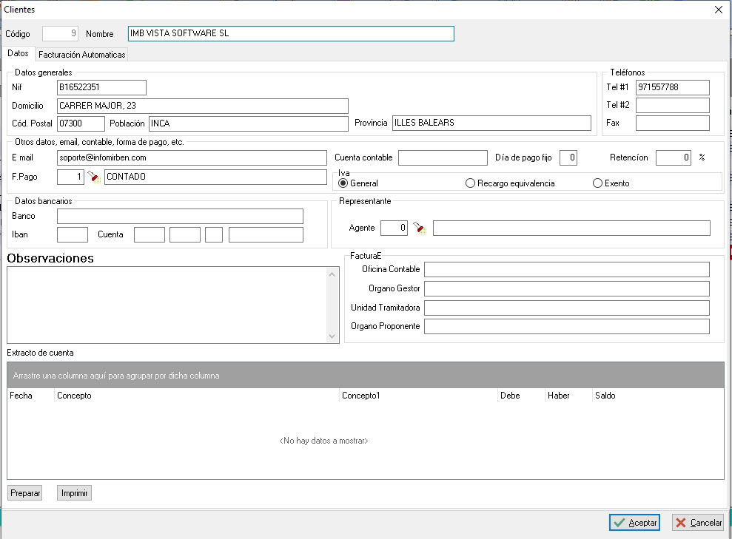Viewport: 732px width, 539px height.
Task: Click the E mail field
Action: [x=192, y=157]
